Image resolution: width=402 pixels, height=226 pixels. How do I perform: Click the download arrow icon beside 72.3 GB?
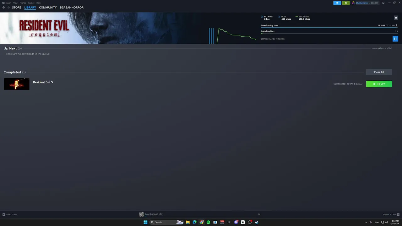[x=397, y=25]
